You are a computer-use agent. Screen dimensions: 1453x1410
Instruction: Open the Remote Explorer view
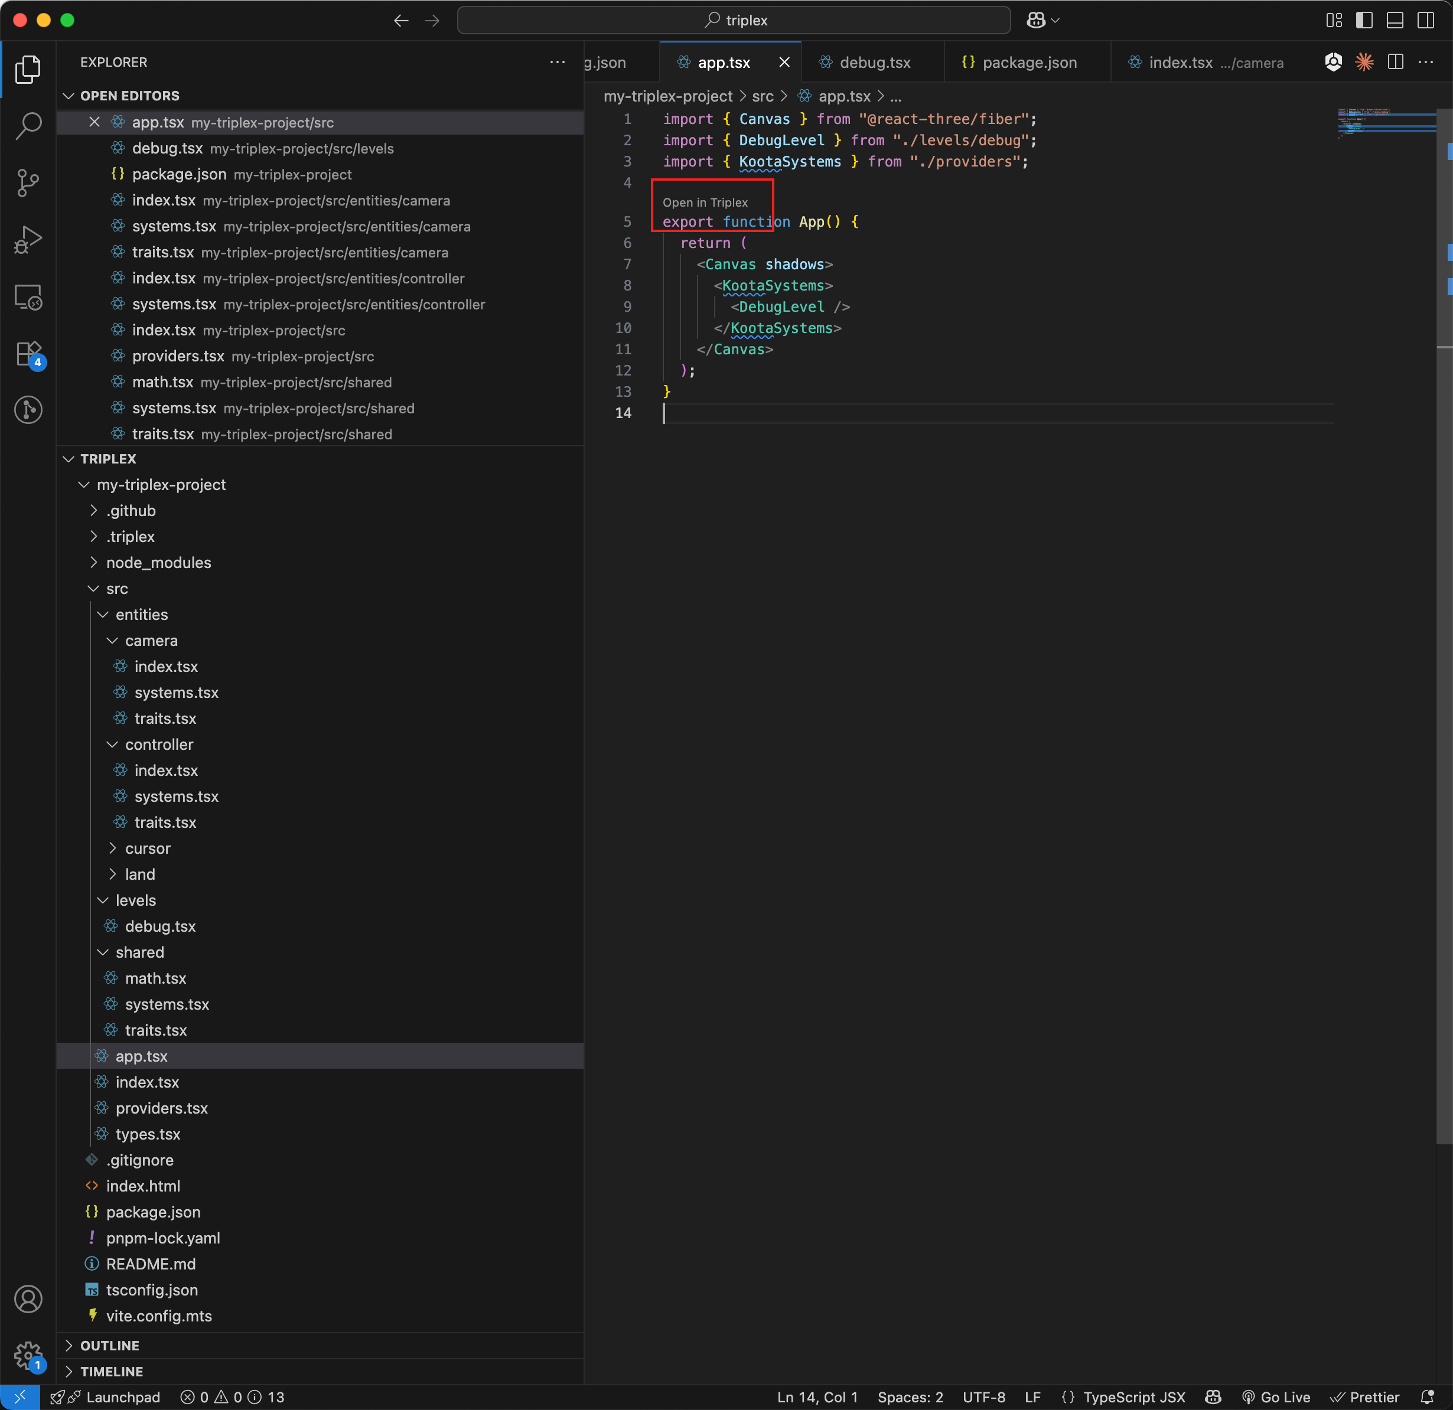(28, 296)
